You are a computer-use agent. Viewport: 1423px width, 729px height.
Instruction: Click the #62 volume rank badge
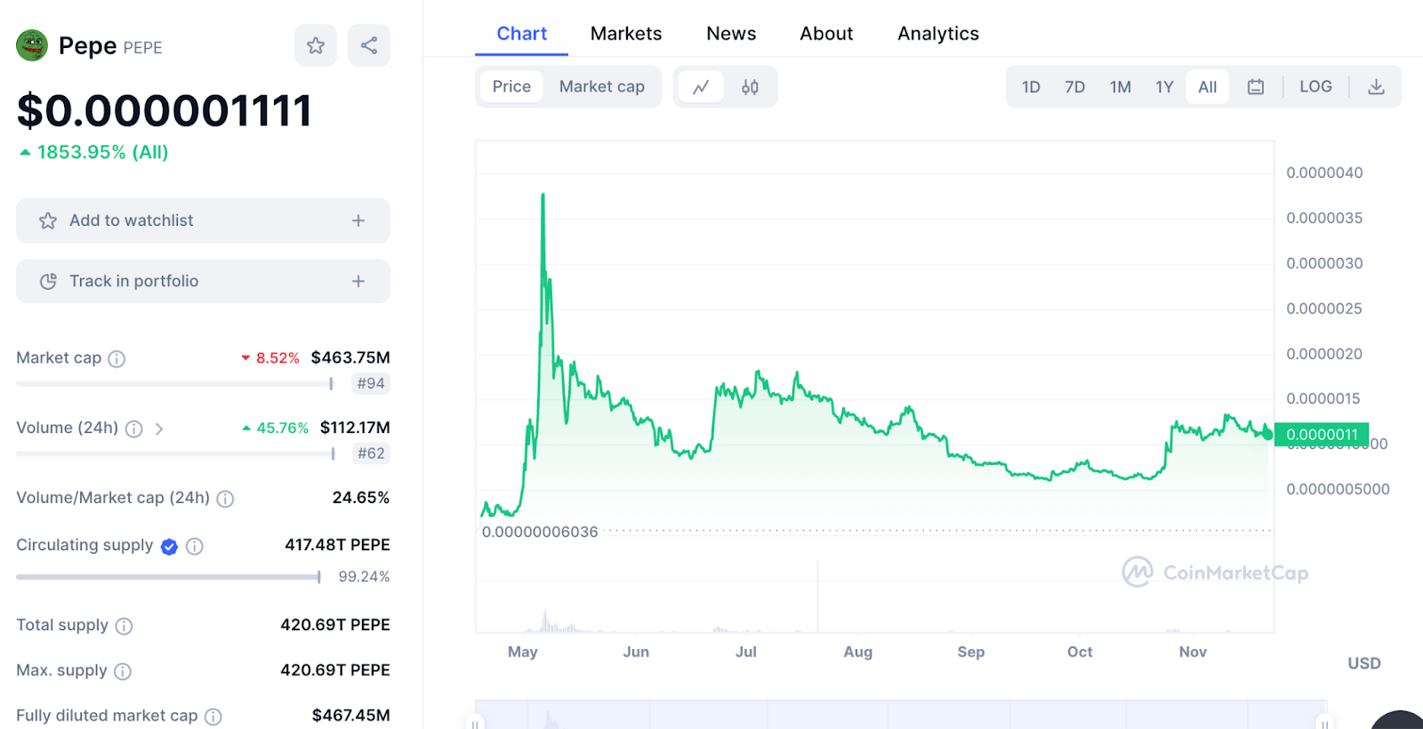(x=371, y=453)
